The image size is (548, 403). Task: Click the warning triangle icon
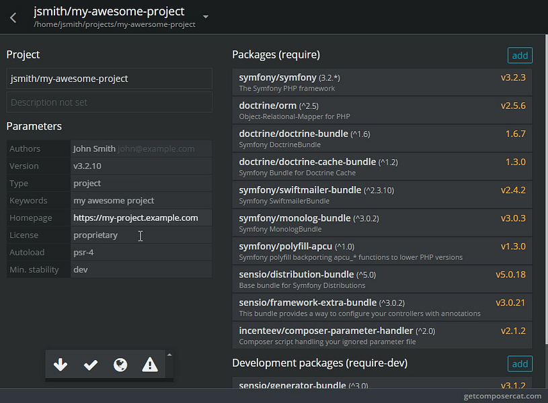coord(150,365)
